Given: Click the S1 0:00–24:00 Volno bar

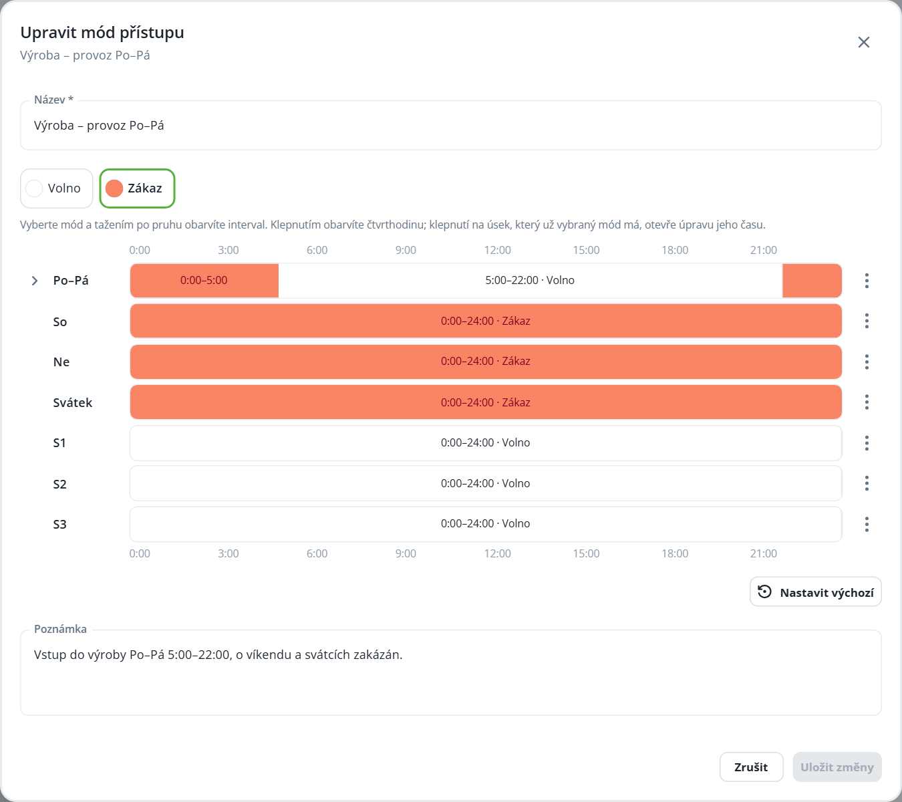Looking at the screenshot, I should coord(486,443).
